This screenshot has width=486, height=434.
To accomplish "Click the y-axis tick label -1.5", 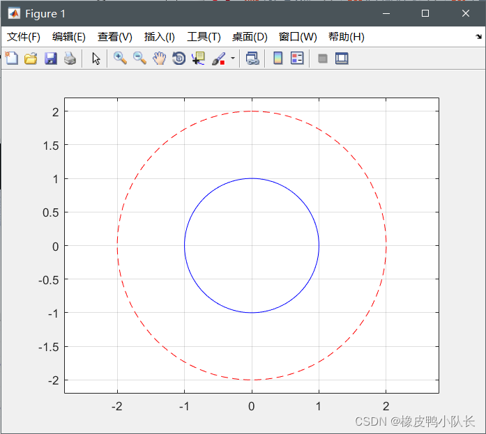I will [x=48, y=347].
